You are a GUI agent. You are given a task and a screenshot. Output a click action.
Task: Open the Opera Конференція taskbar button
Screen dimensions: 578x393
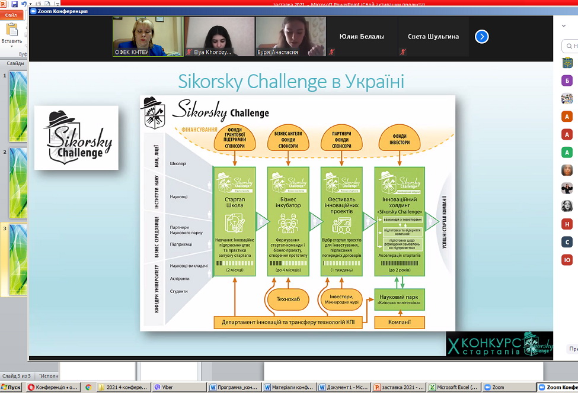(52, 387)
